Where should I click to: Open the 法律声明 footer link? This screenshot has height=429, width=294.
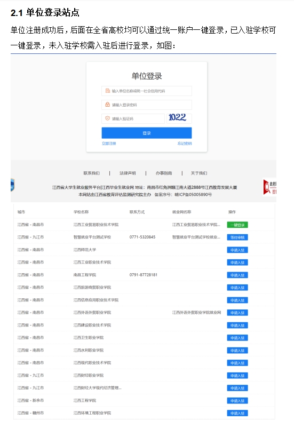coord(128,173)
